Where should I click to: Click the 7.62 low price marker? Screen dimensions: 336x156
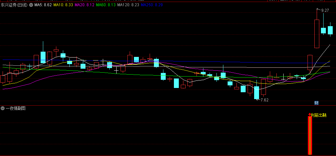264,100
